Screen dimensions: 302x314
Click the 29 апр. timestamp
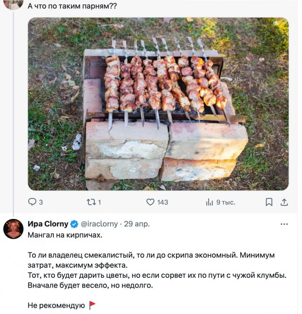pyautogui.click(x=137, y=224)
